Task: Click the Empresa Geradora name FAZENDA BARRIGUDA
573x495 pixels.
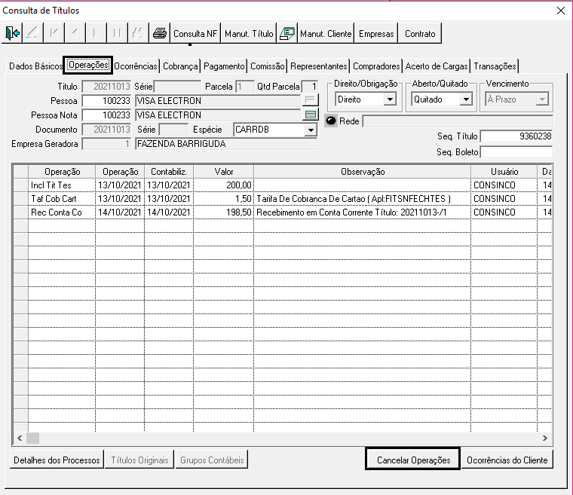Action: (226, 144)
